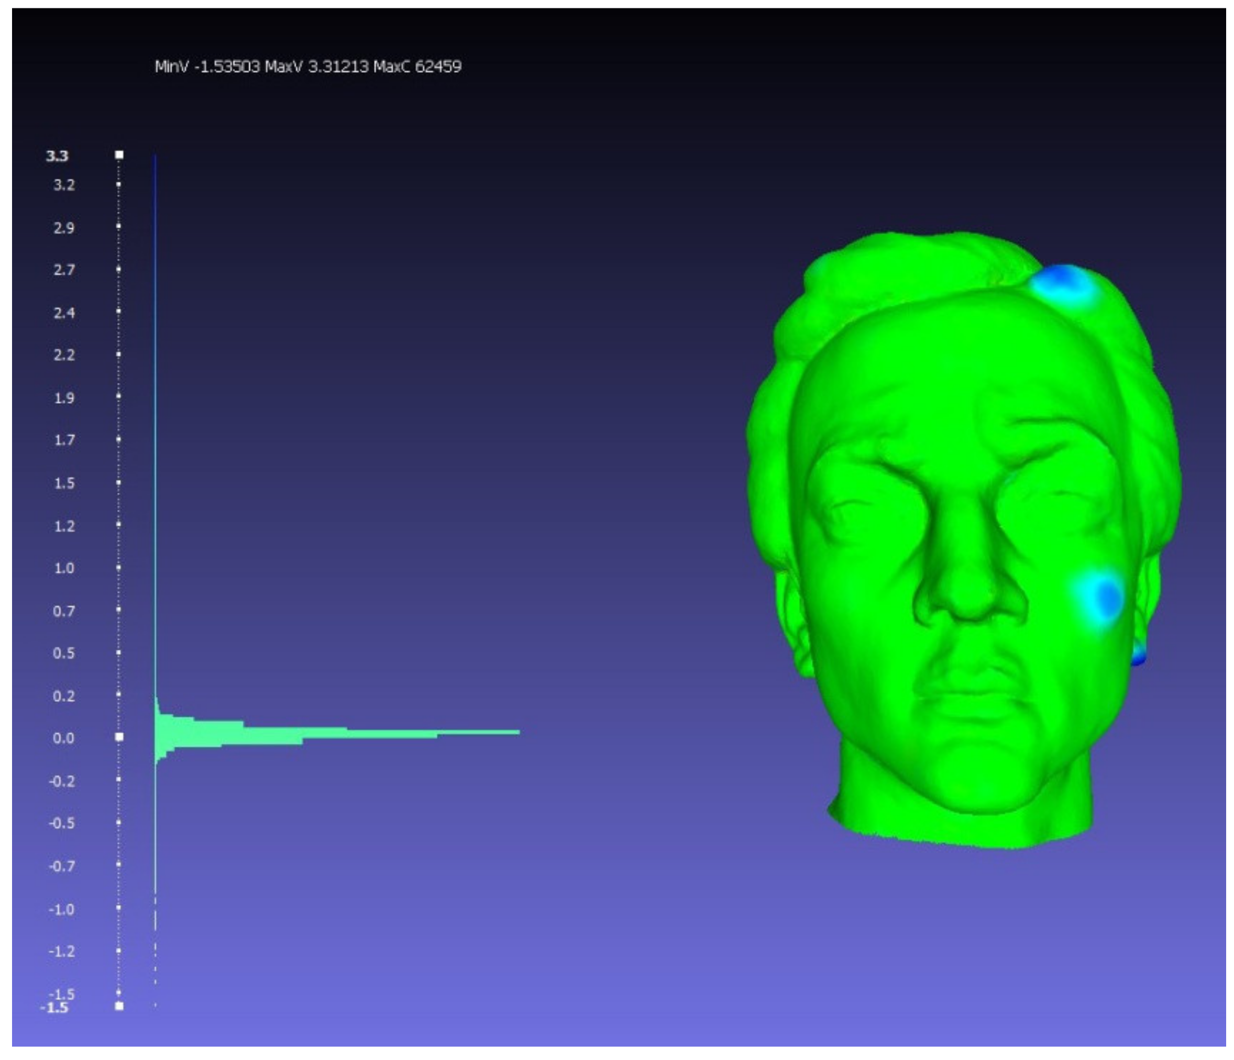Click the 1.0 scale label
Screen dimensions: 1234x1060
click(64, 568)
